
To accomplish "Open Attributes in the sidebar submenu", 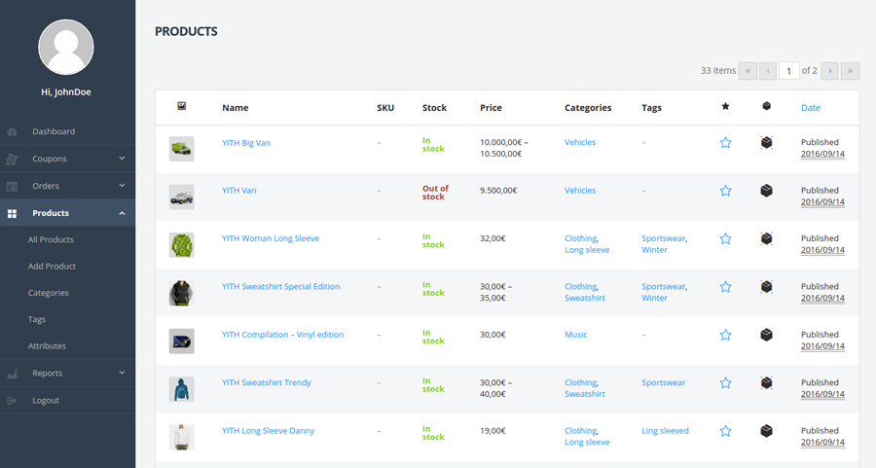I will pyautogui.click(x=47, y=345).
